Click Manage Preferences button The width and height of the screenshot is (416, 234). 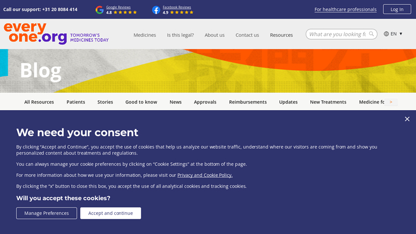point(46,213)
